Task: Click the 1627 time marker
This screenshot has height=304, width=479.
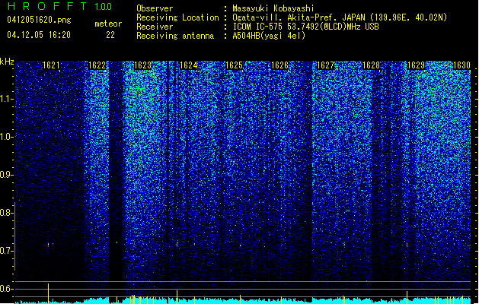Action: (x=325, y=65)
